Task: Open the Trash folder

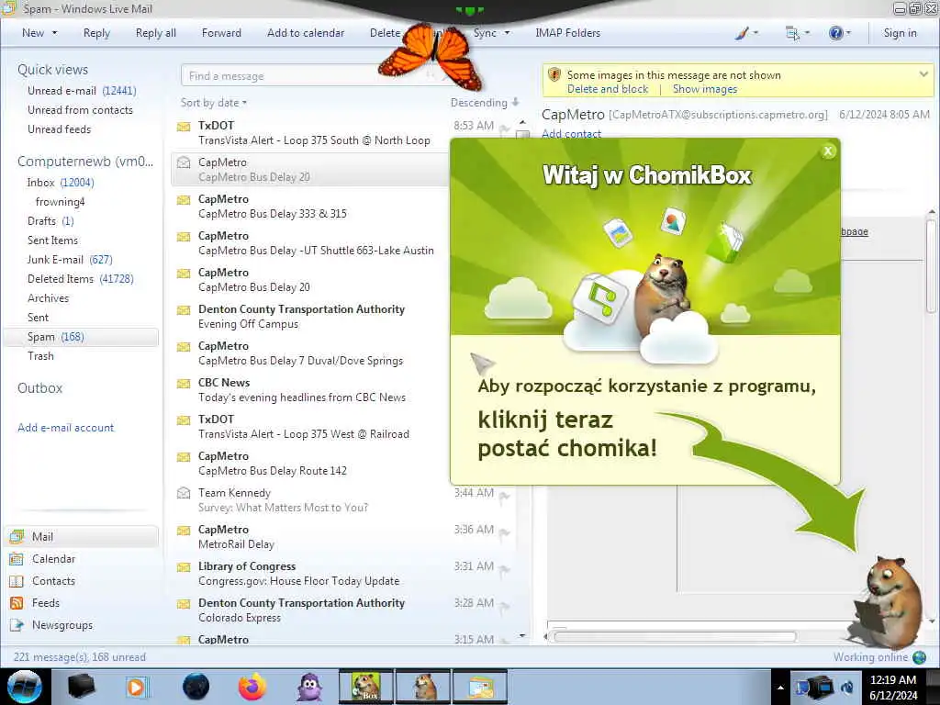Action: click(40, 355)
